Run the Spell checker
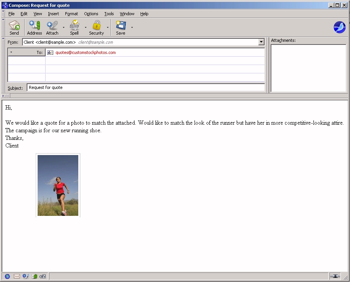 coord(74,28)
